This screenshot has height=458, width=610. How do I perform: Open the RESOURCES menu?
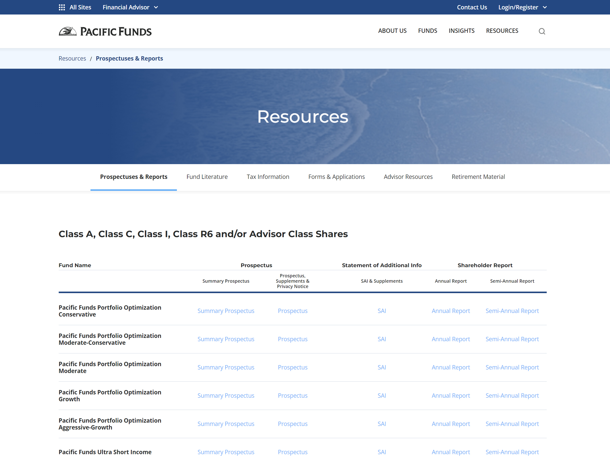click(x=502, y=31)
